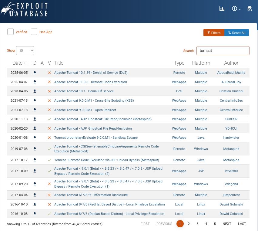Image resolution: width=258 pixels, height=231 pixels.
Task: Open the search database icon in header
Action: tap(250, 8)
